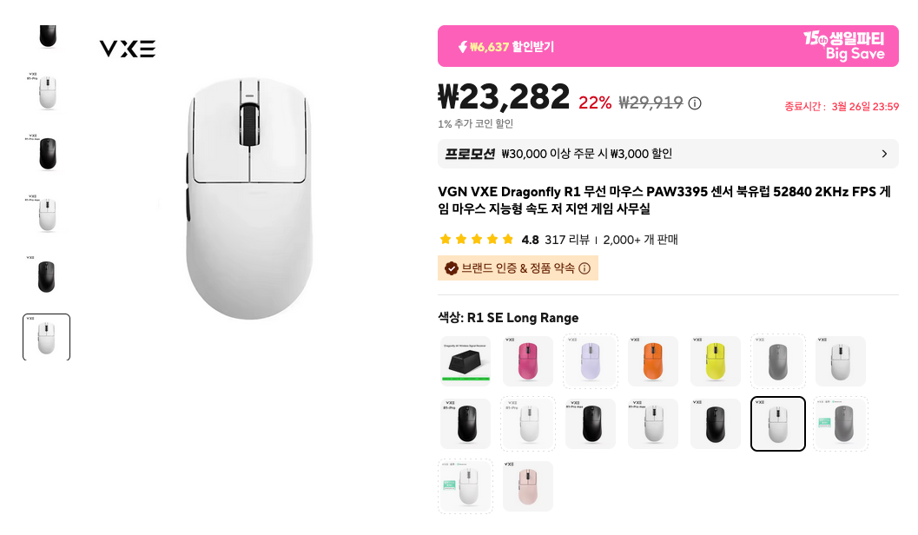Click the info icon beside original price ₩29,919
The image size is (918, 535).
[x=694, y=103]
